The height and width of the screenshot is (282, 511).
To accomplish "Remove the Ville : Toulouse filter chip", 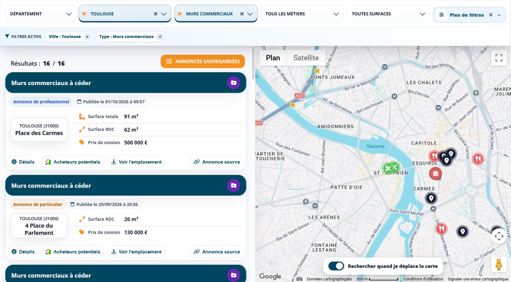I will click(87, 36).
